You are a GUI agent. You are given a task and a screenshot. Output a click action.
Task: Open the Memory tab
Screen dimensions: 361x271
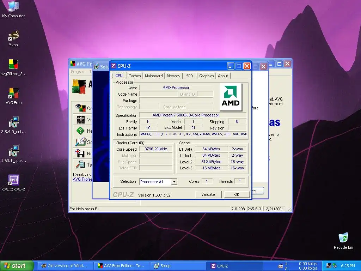tap(173, 76)
